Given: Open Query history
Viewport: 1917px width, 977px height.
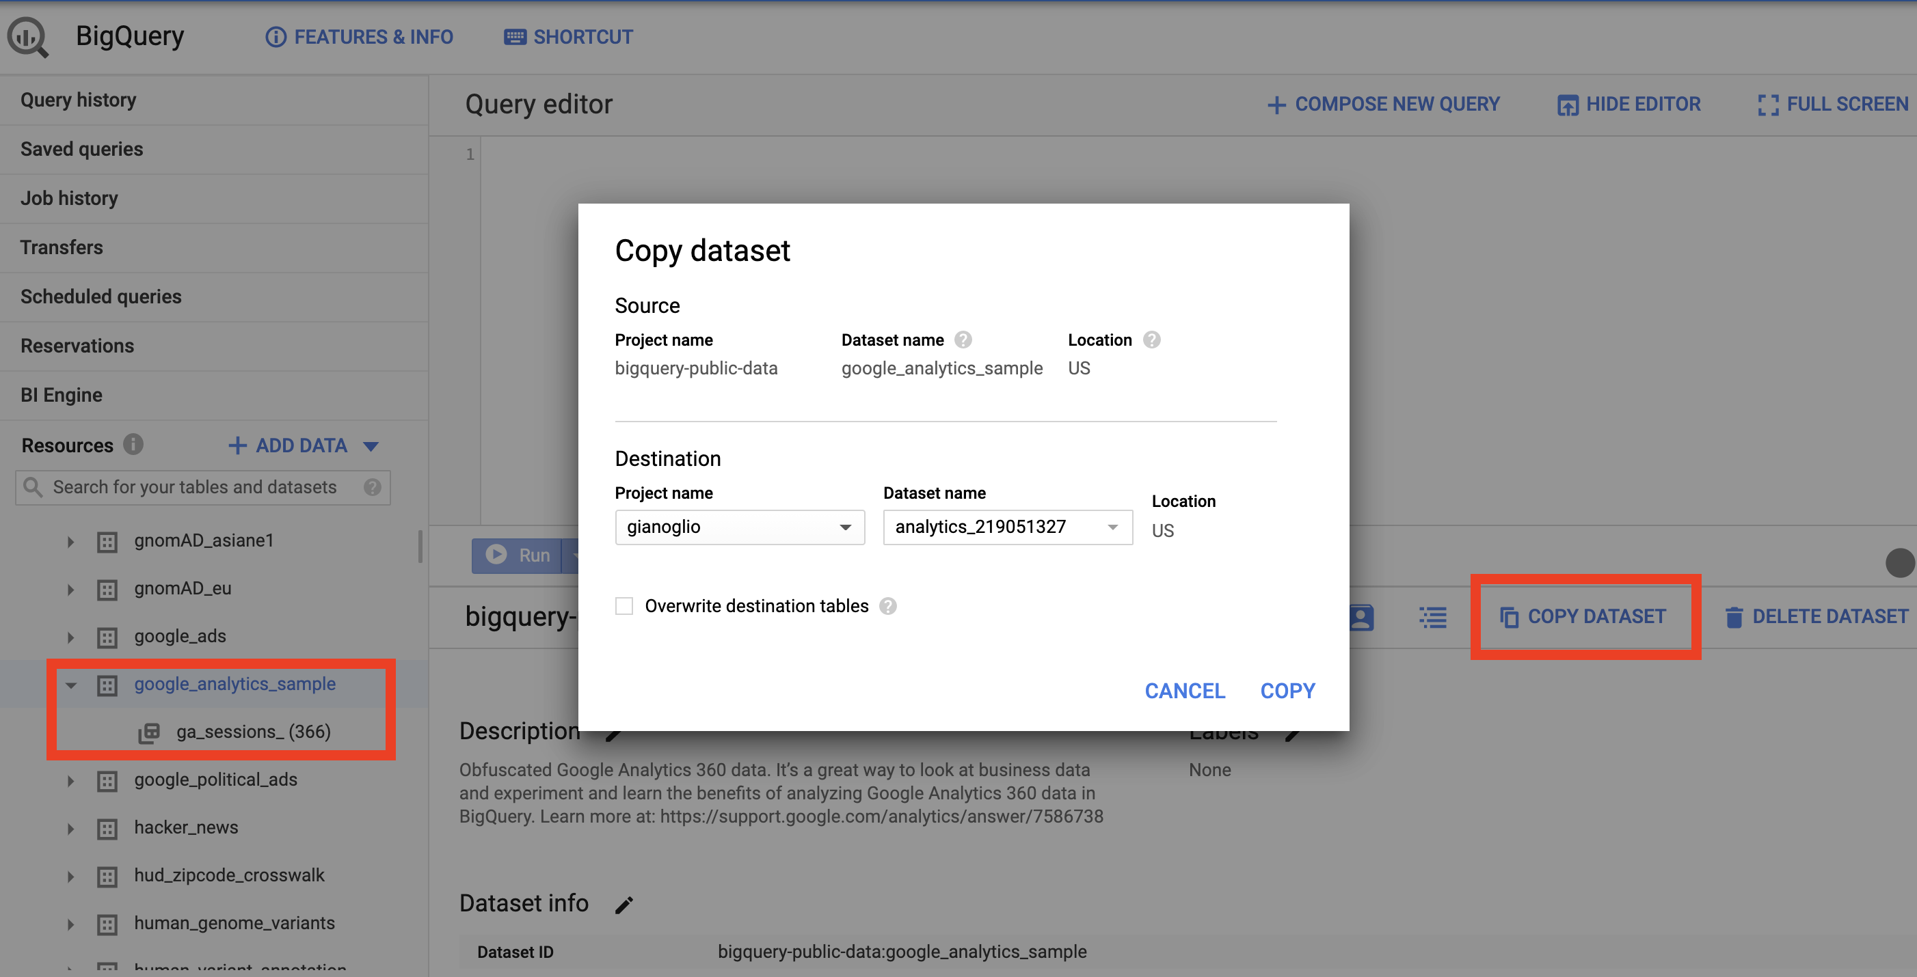Looking at the screenshot, I should point(78,100).
